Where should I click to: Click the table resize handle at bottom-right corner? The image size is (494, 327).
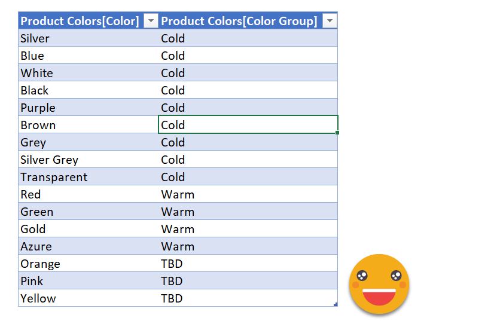click(x=336, y=305)
